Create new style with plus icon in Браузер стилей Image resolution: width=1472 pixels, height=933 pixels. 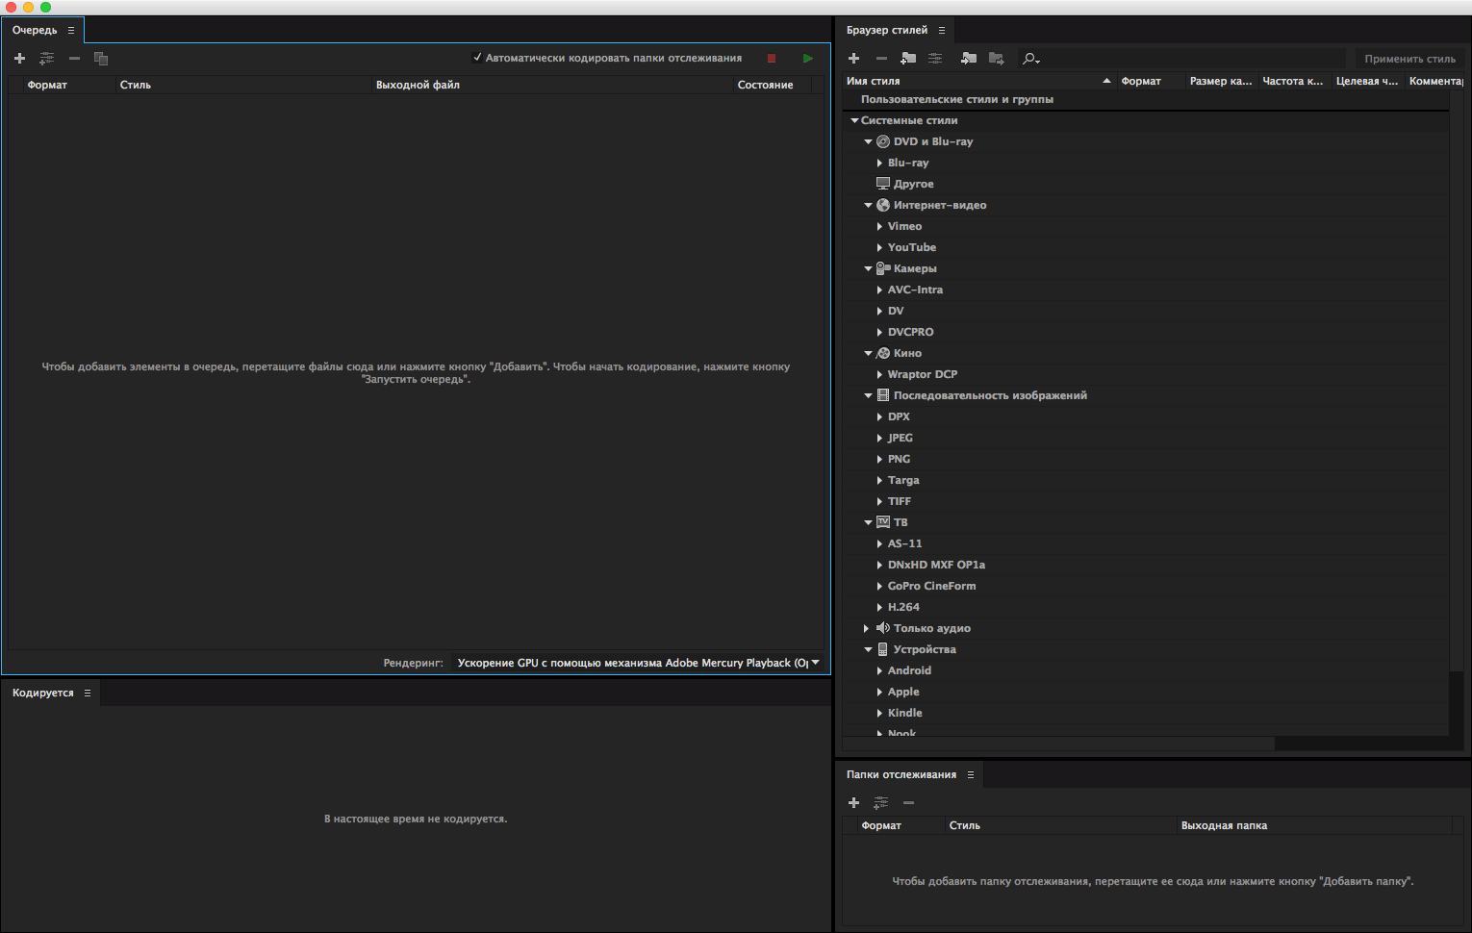click(x=853, y=59)
